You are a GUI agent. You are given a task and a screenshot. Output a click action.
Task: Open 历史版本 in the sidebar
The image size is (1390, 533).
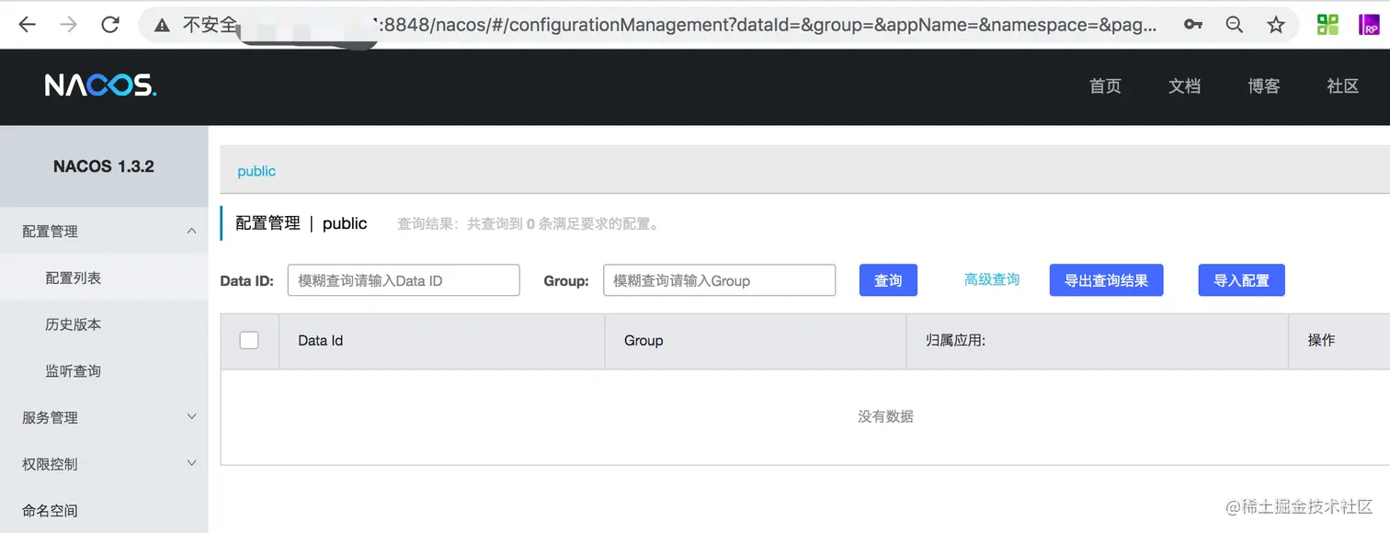[x=74, y=324]
